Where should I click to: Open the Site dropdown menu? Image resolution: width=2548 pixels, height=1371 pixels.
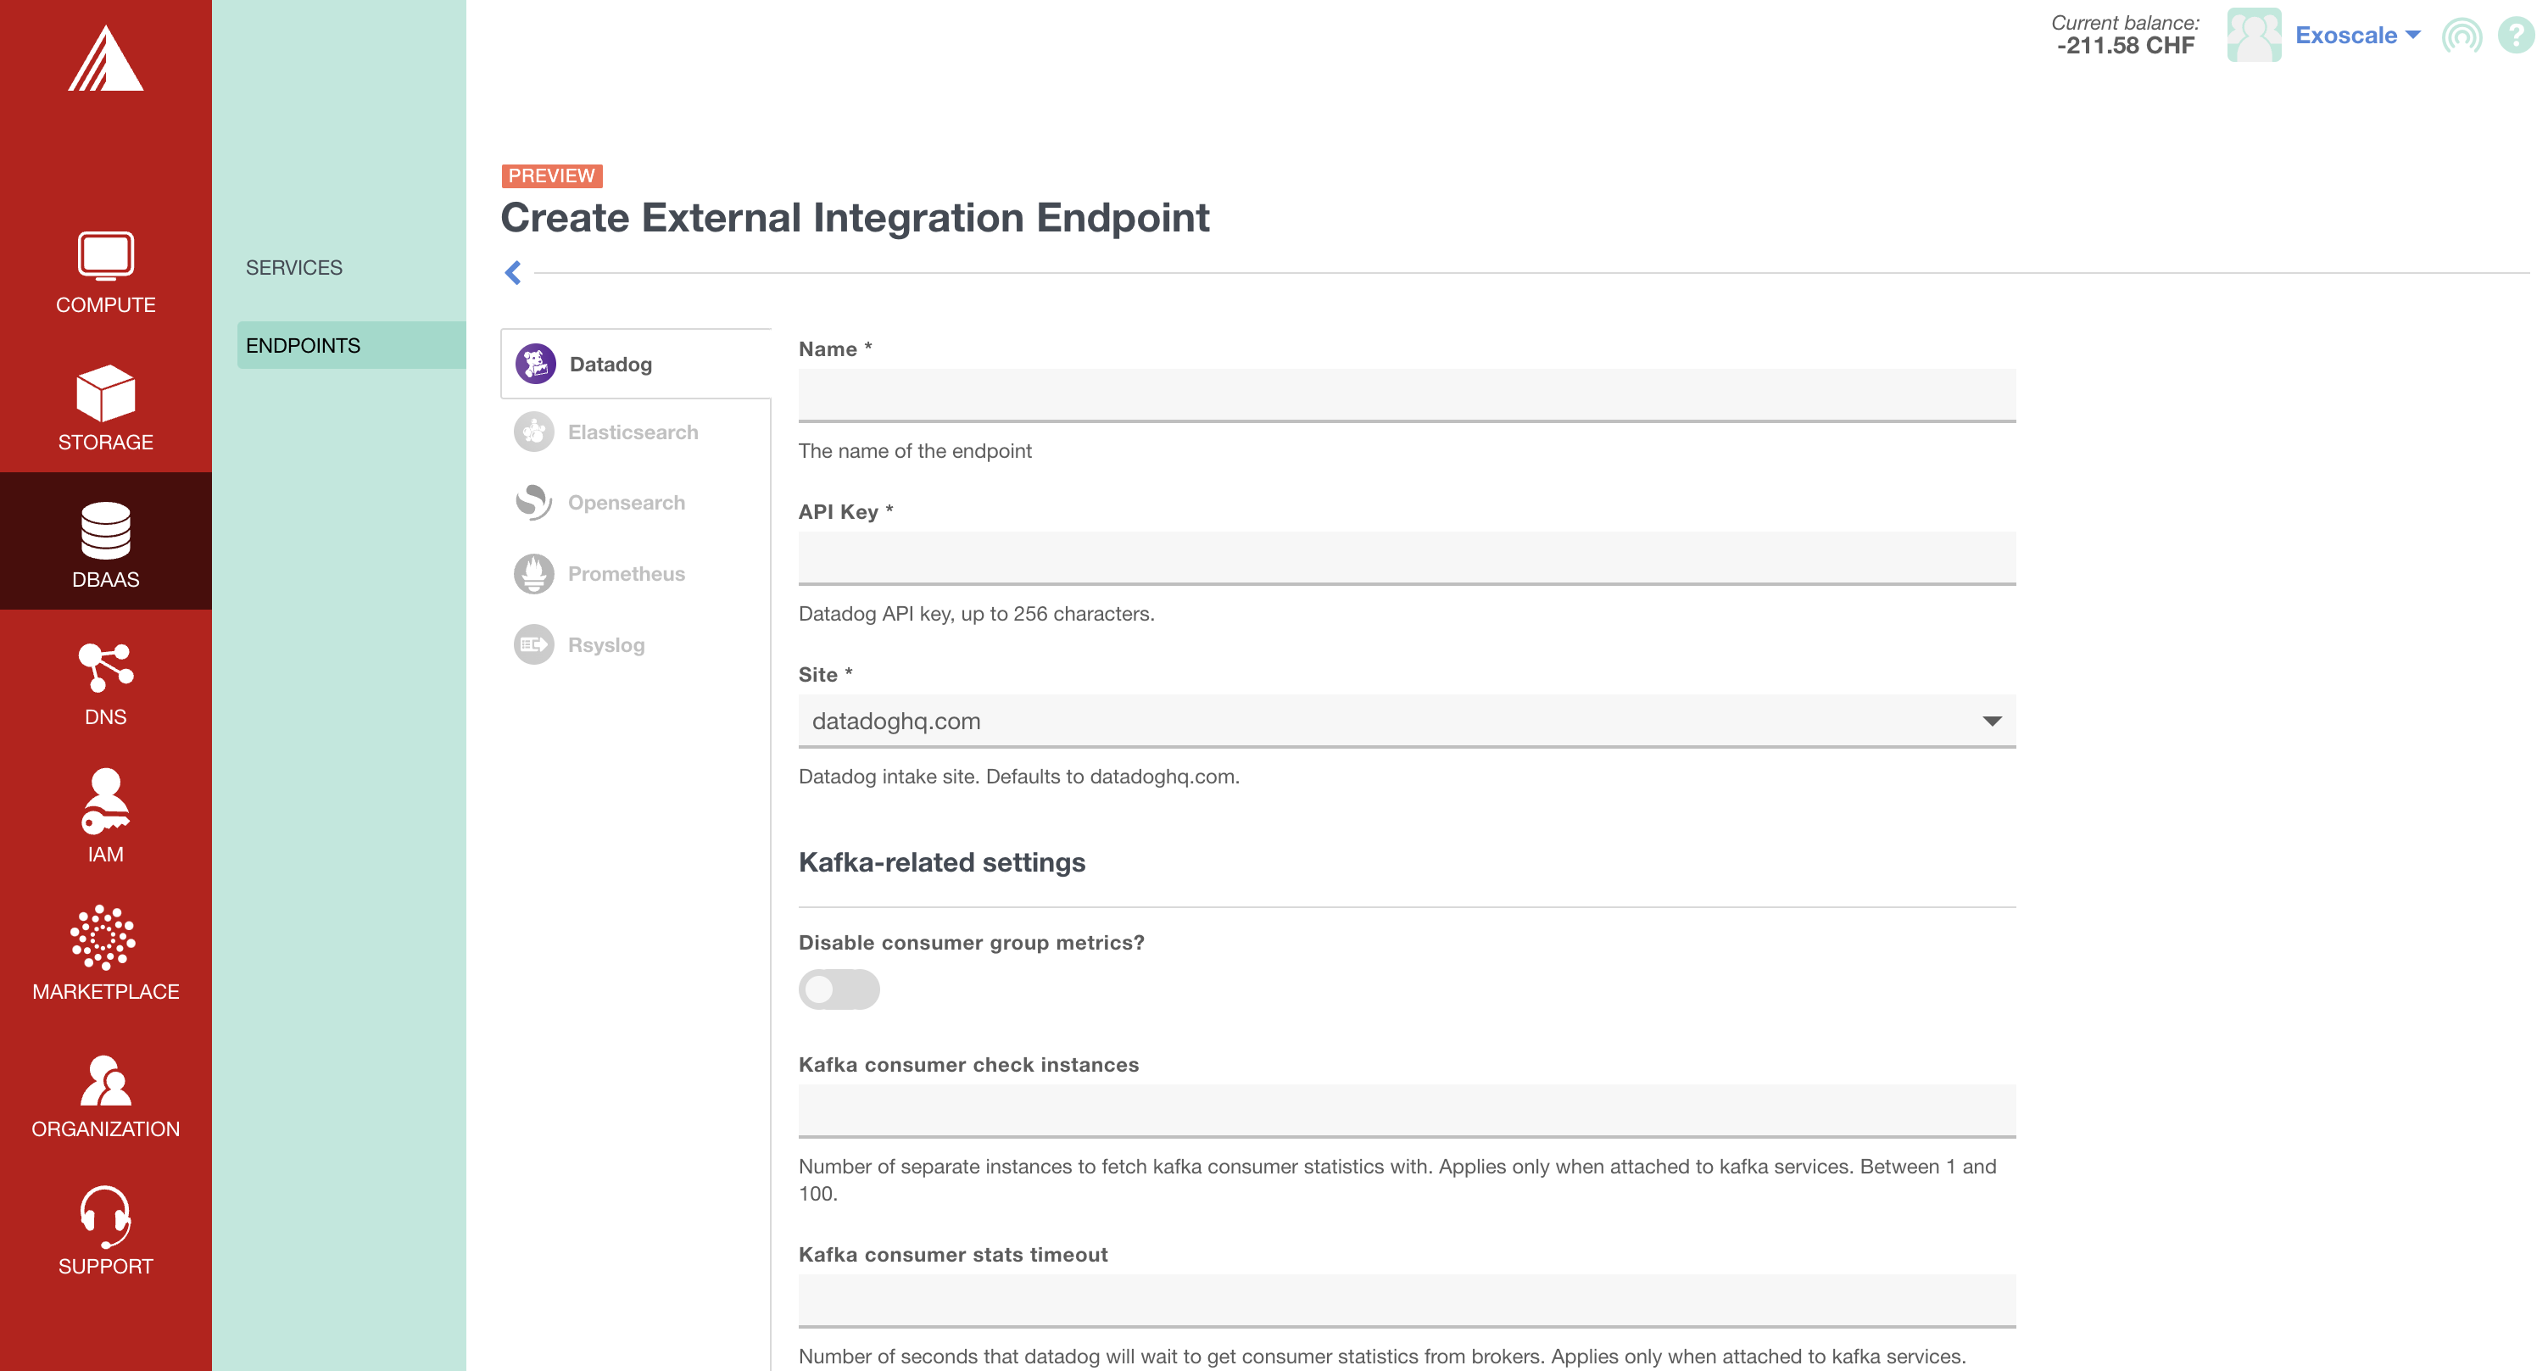[x=1407, y=721]
